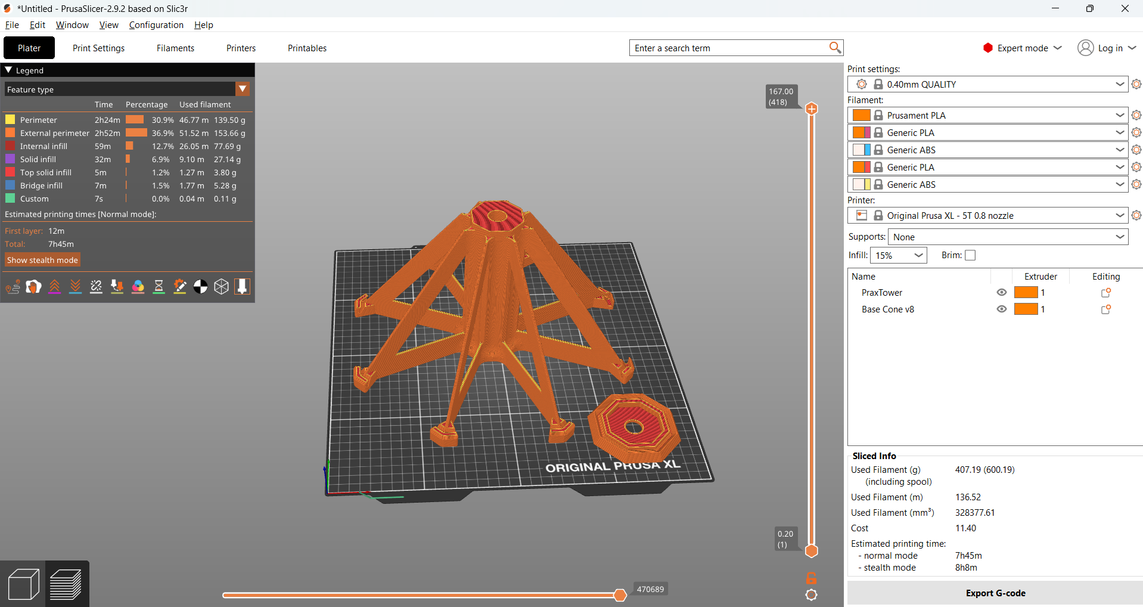This screenshot has width=1143, height=607.
Task: Toggle Tool changes nozzle-swap icon
Action: point(117,287)
